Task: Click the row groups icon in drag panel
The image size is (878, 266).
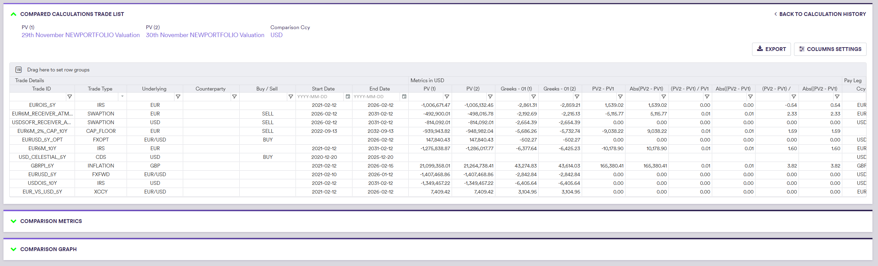Action: [19, 70]
